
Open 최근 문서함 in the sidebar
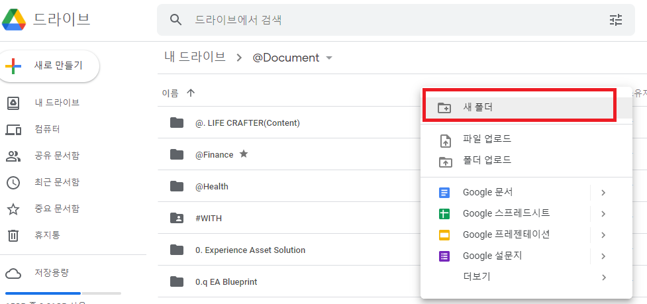pos(57,182)
